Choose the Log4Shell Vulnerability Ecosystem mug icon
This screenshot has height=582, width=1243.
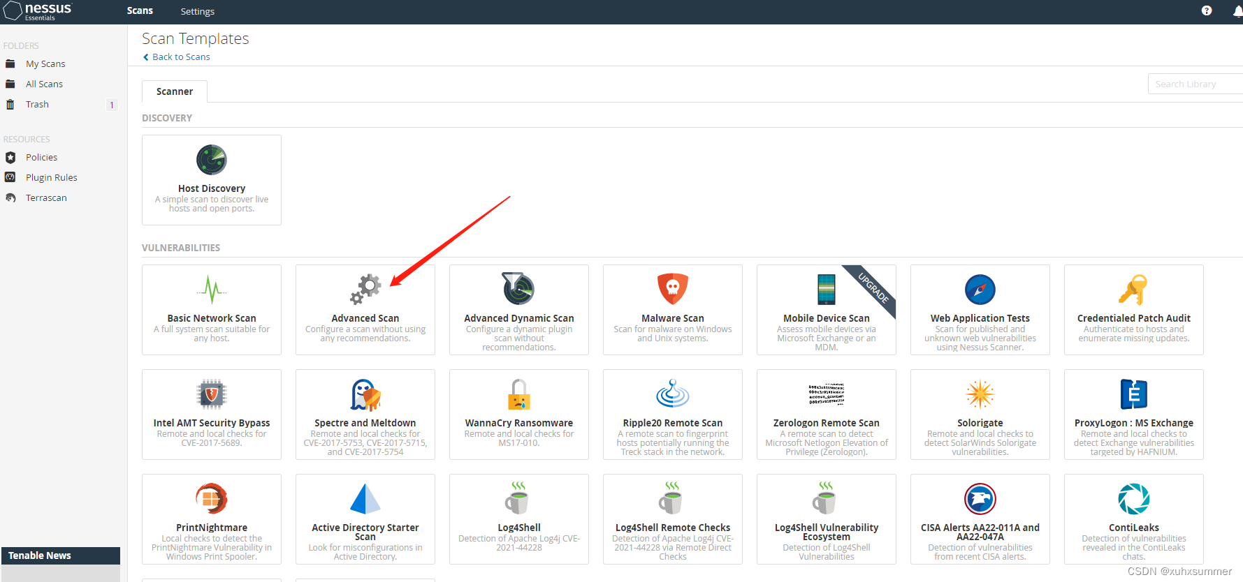coord(825,498)
